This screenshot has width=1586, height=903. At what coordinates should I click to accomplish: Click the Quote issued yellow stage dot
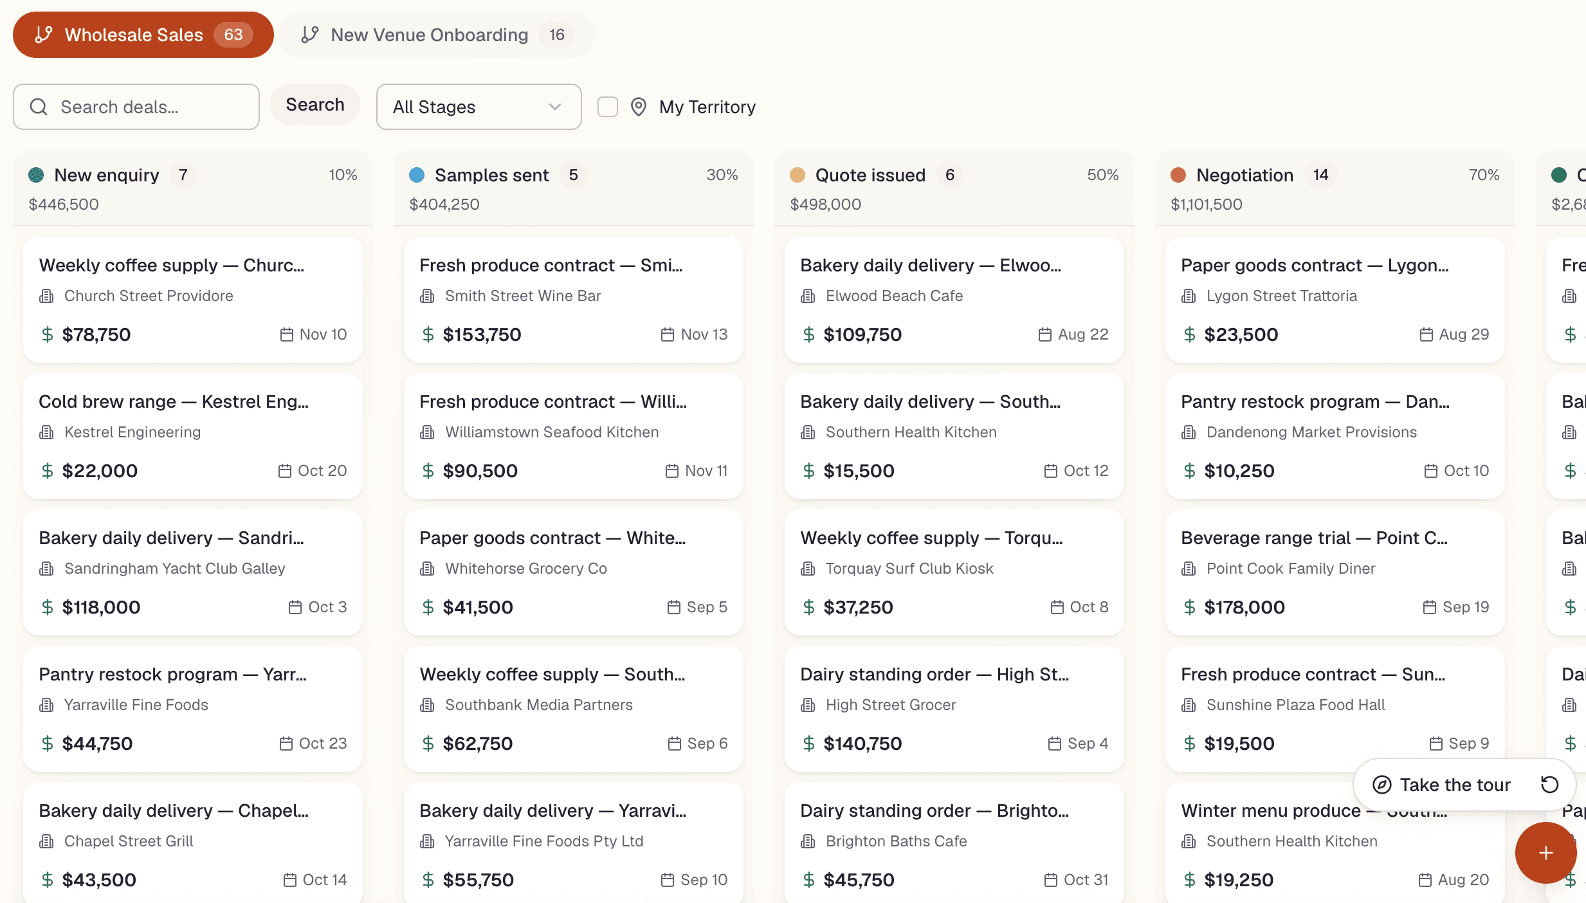(798, 175)
